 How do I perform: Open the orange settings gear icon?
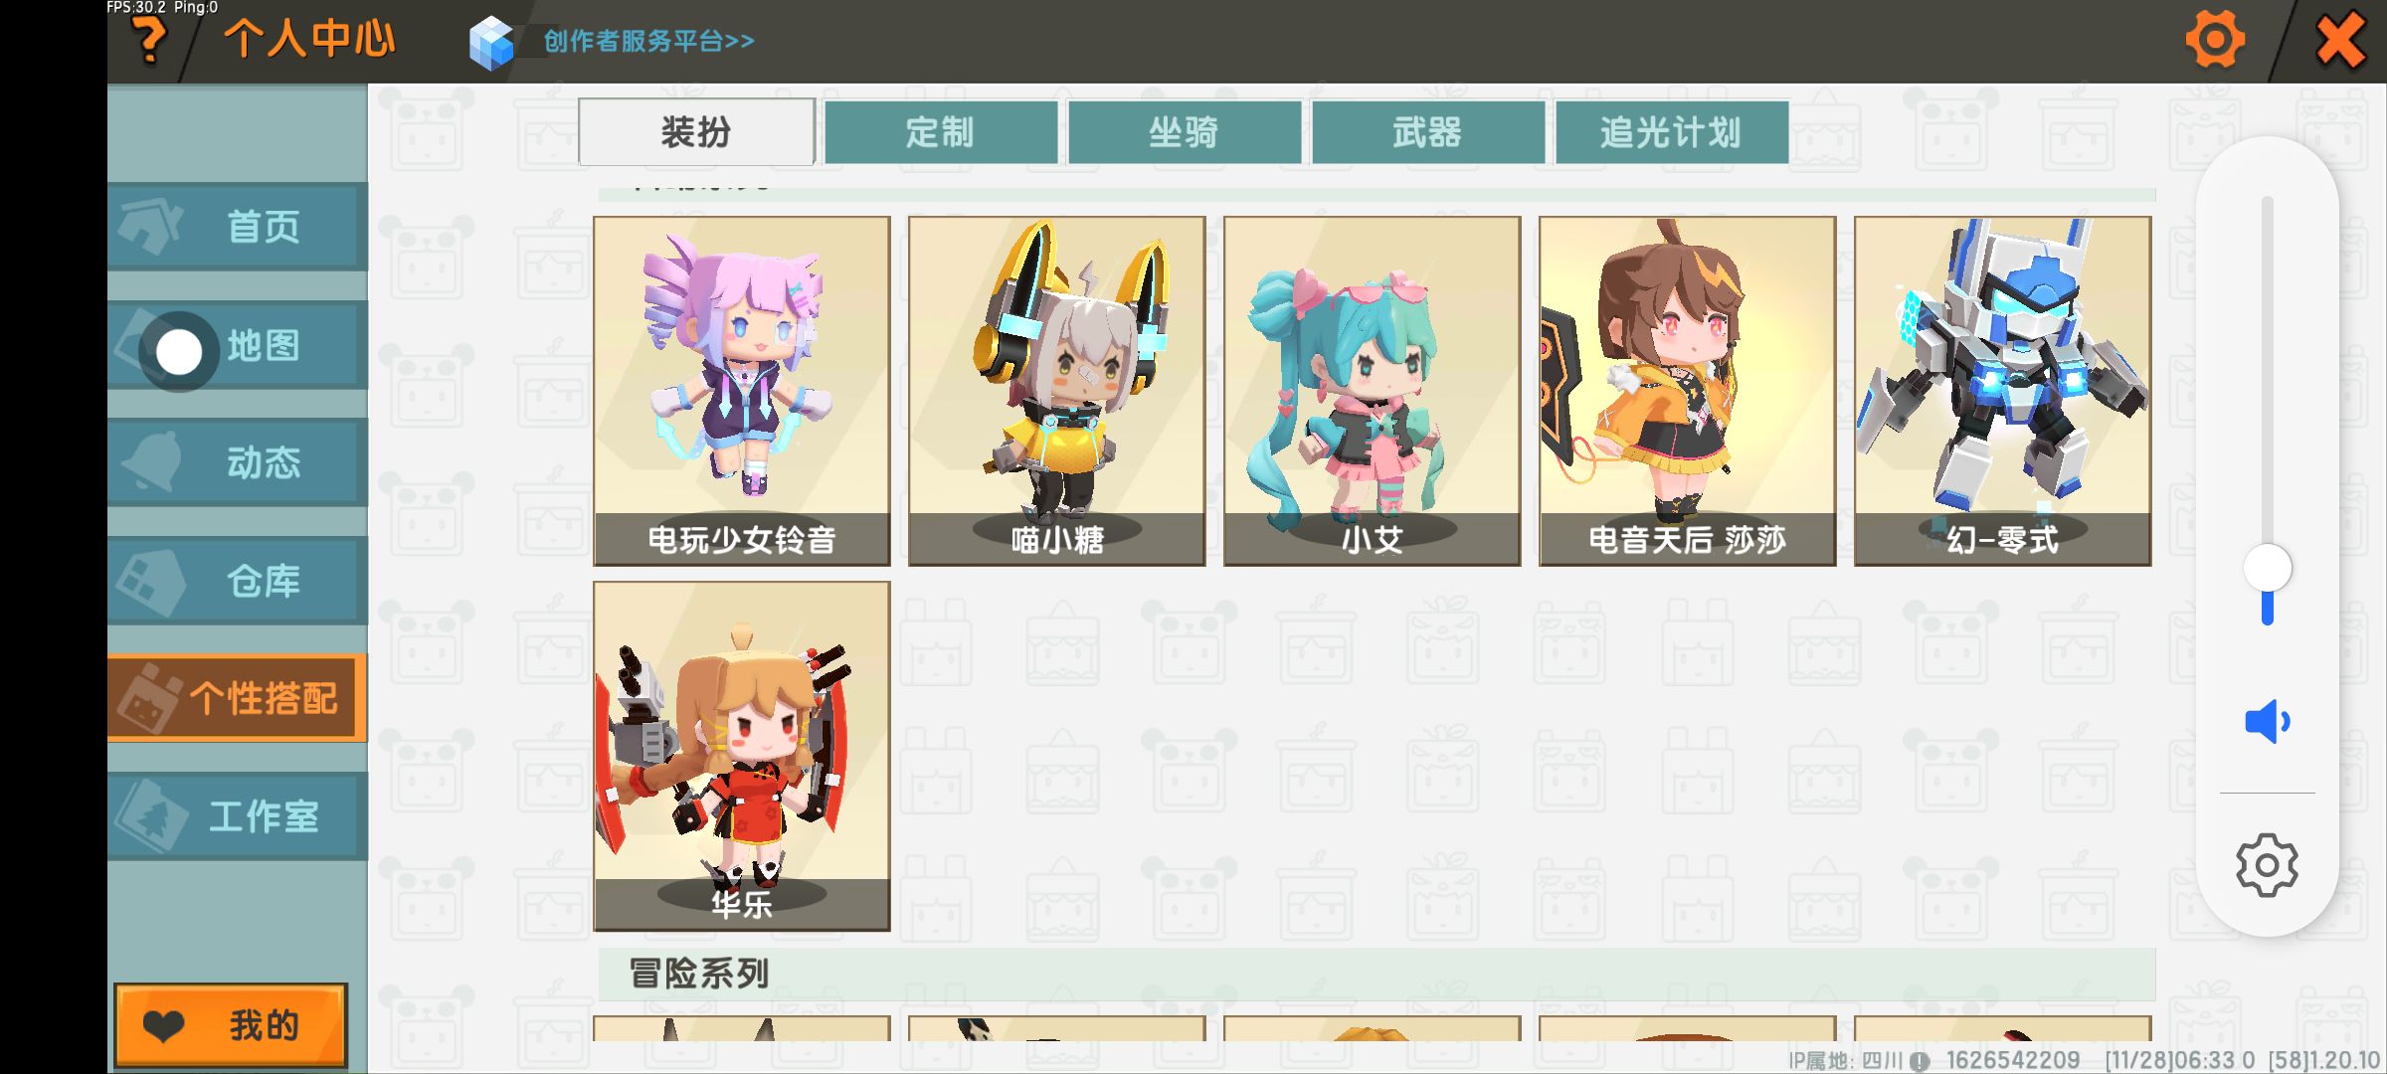pos(2215,40)
